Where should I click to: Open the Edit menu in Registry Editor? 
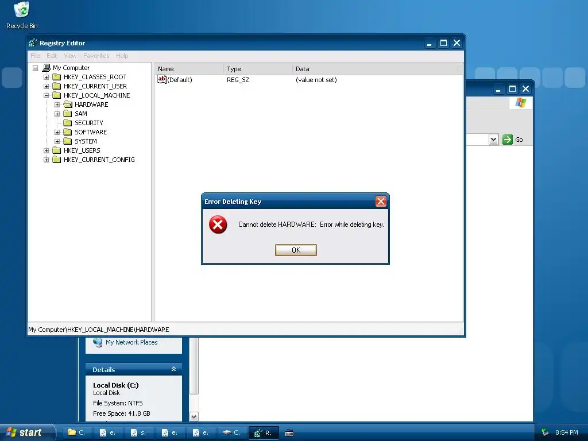[x=52, y=56]
